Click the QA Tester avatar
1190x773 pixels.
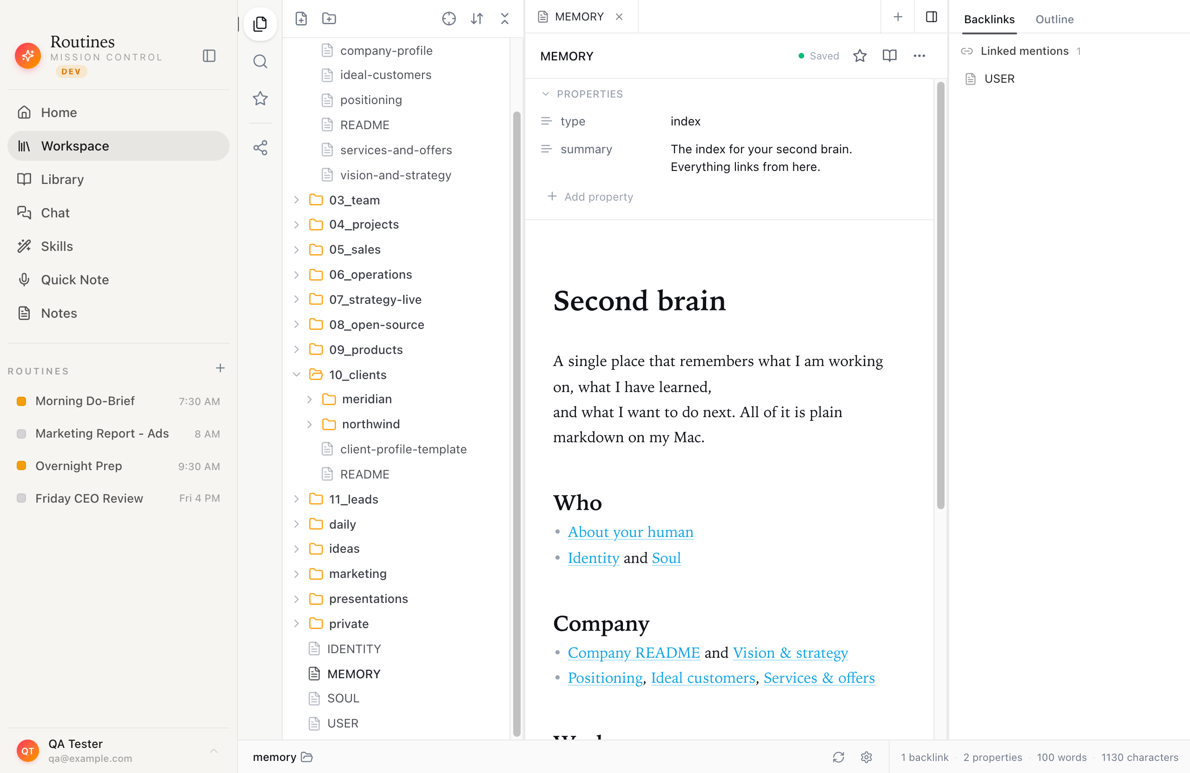(x=27, y=751)
